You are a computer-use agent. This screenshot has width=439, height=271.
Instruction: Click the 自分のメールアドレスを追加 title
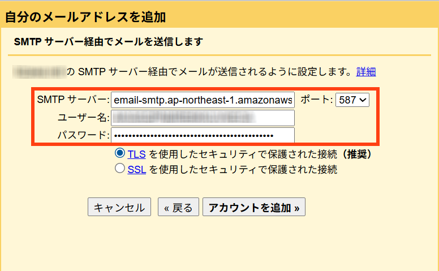tap(85, 17)
